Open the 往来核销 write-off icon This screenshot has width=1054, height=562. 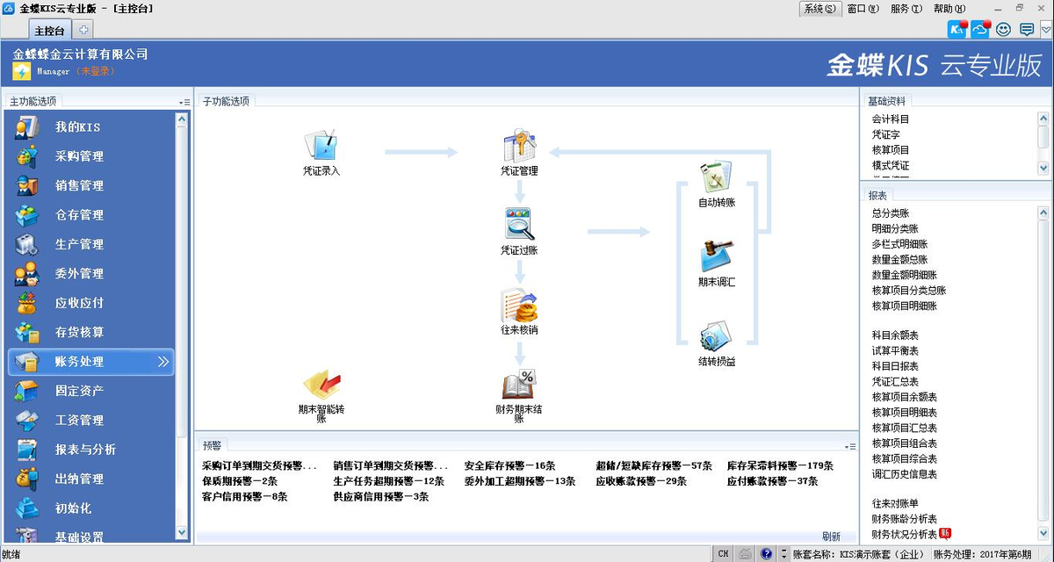519,306
